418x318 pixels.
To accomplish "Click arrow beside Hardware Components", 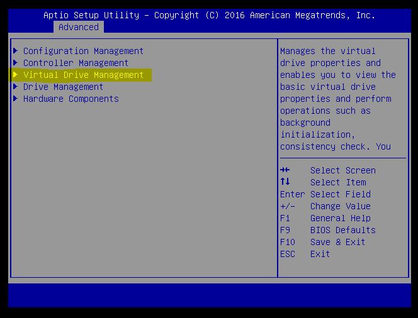I will pyautogui.click(x=16, y=98).
